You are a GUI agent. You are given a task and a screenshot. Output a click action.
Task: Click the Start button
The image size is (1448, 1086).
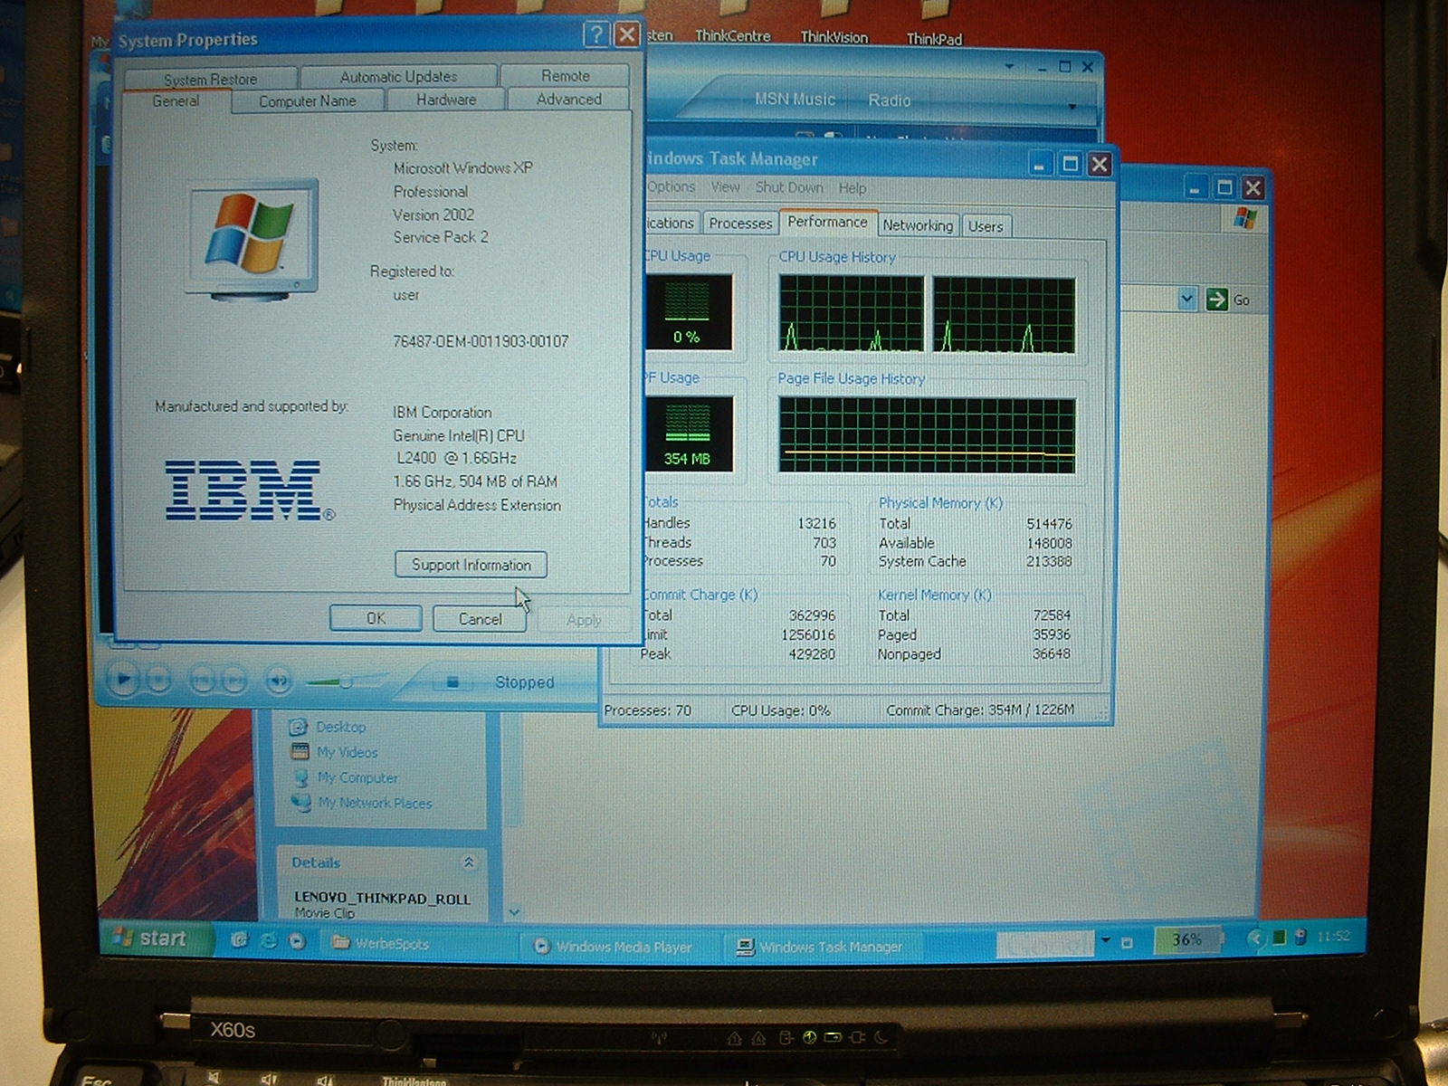point(152,938)
